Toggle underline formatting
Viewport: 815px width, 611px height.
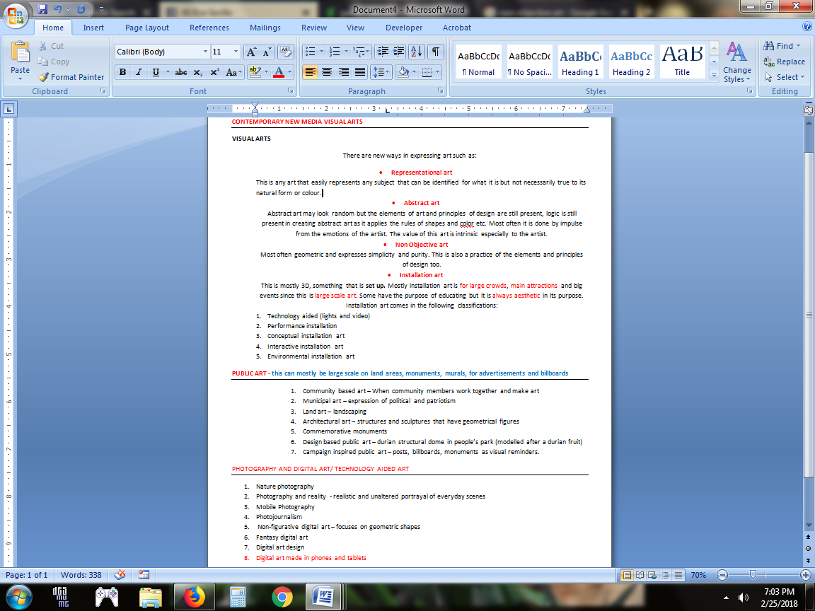156,72
